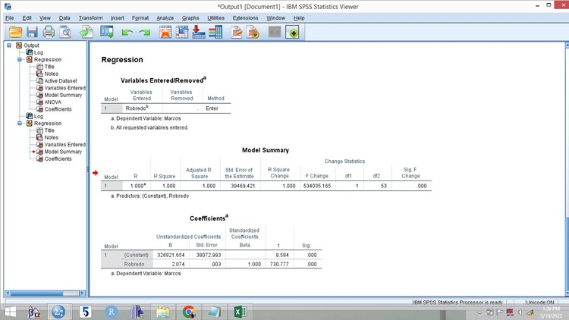
Task: Select the ANOVA item in outline
Action: (x=52, y=102)
